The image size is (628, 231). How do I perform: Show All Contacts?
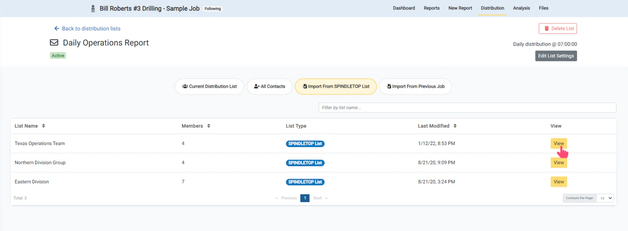[x=269, y=86]
